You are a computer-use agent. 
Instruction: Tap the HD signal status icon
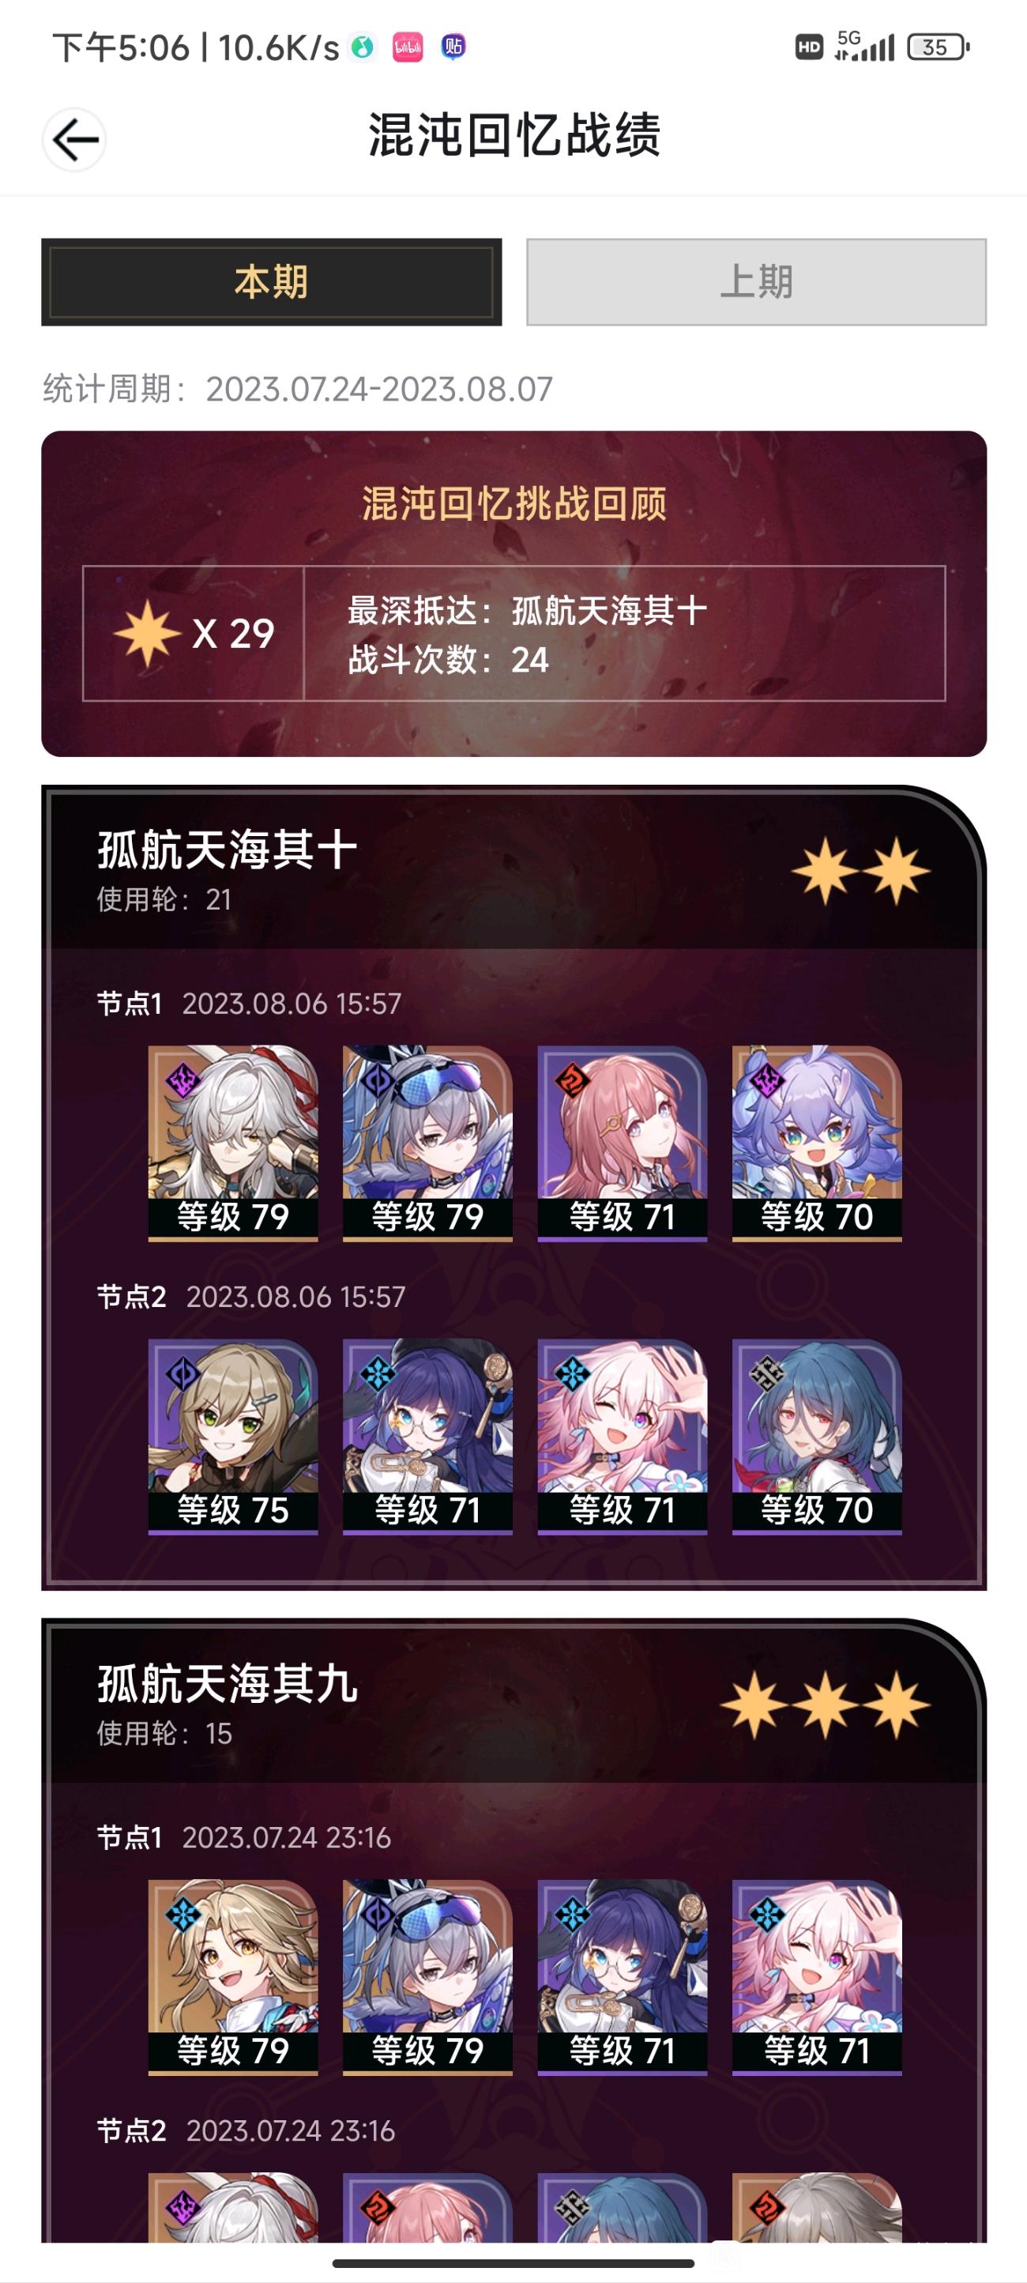pyautogui.click(x=808, y=47)
